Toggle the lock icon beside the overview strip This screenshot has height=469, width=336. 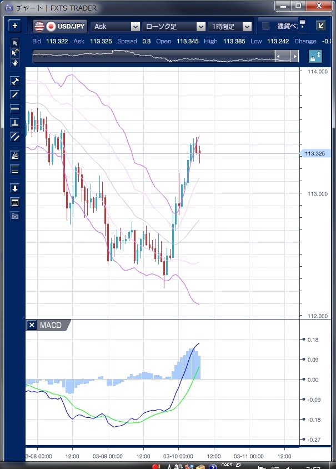click(x=315, y=56)
